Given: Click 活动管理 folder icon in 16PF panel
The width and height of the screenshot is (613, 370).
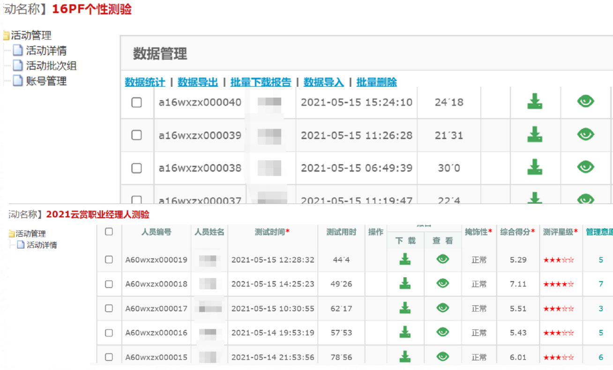Looking at the screenshot, I should pyautogui.click(x=6, y=35).
